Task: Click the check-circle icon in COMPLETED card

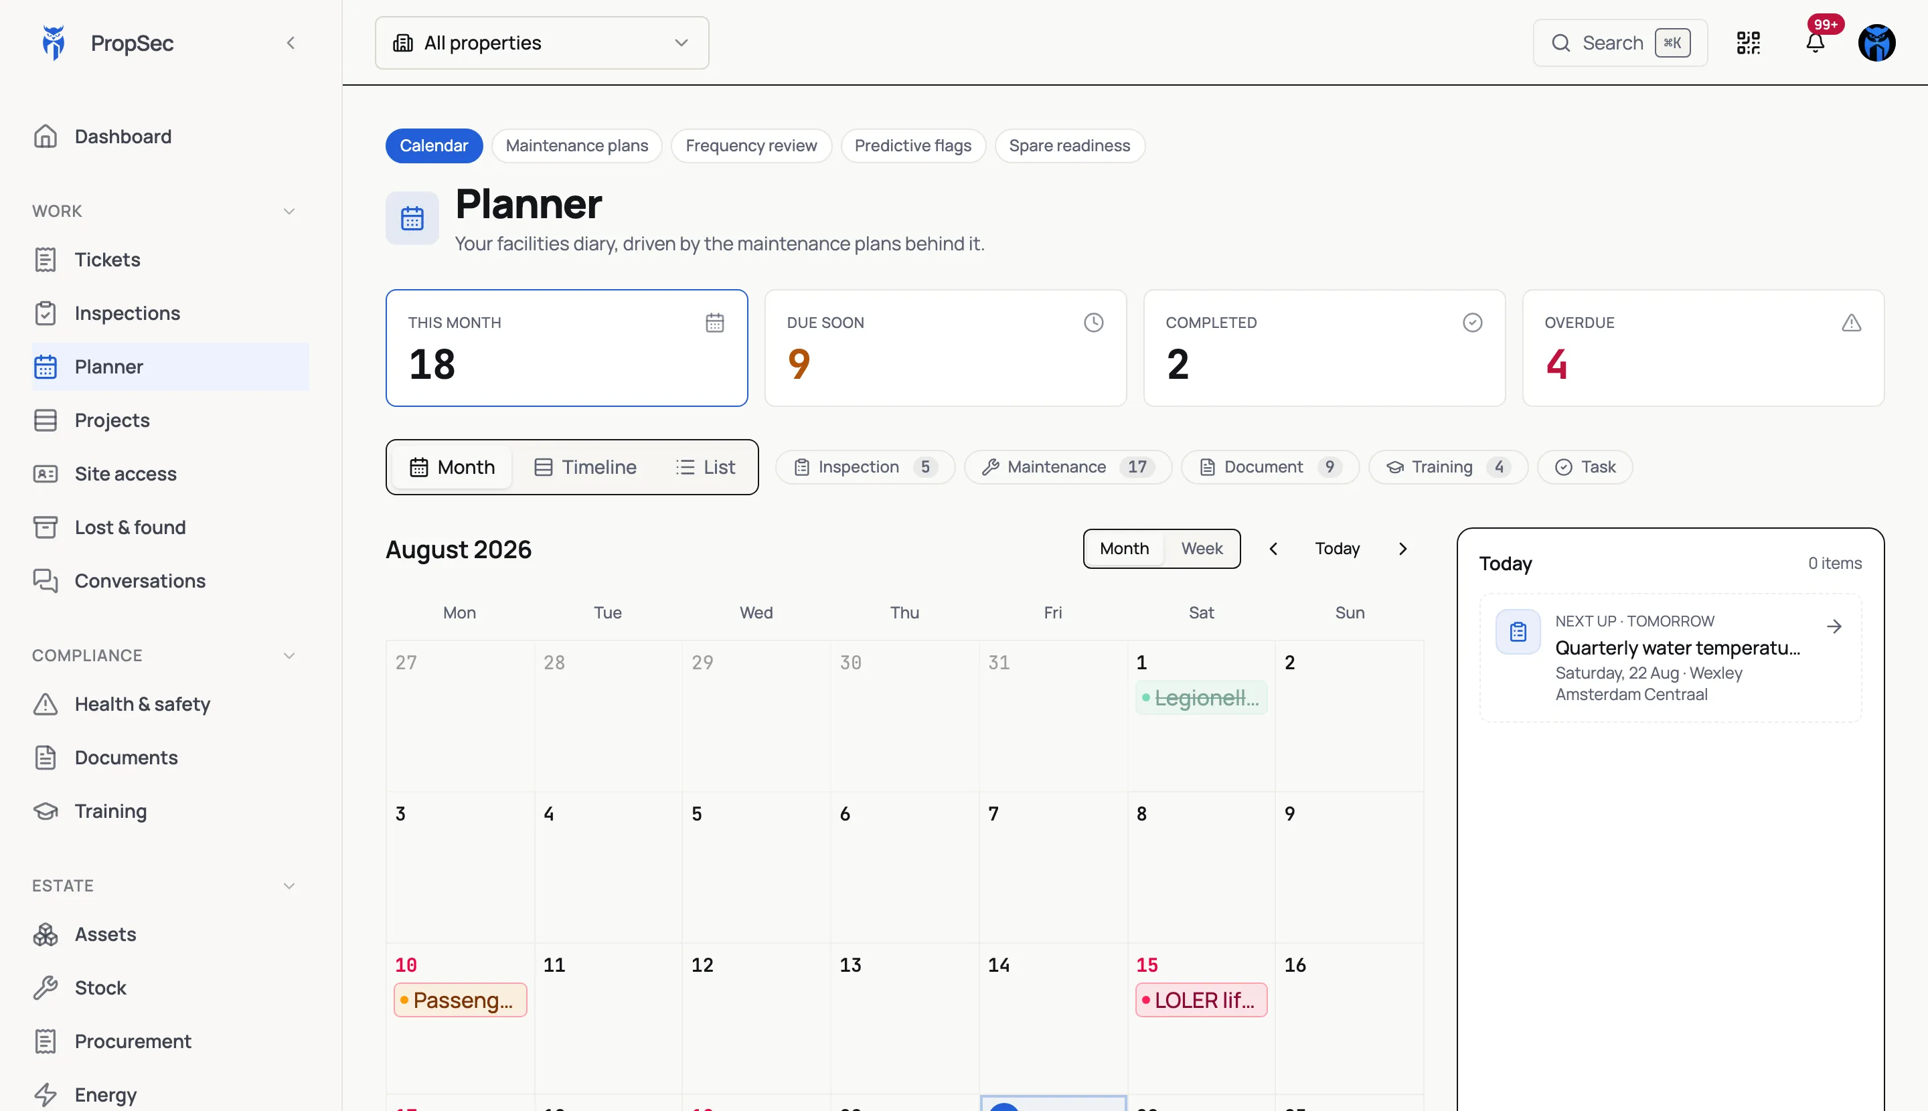Action: pyautogui.click(x=1472, y=323)
